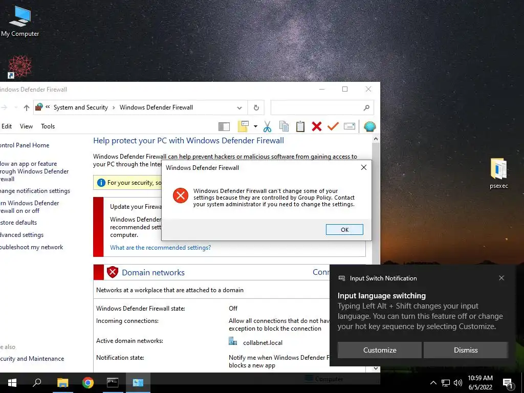524x393 pixels.
Task: Click the Paste clipboard icon
Action: point(300,126)
